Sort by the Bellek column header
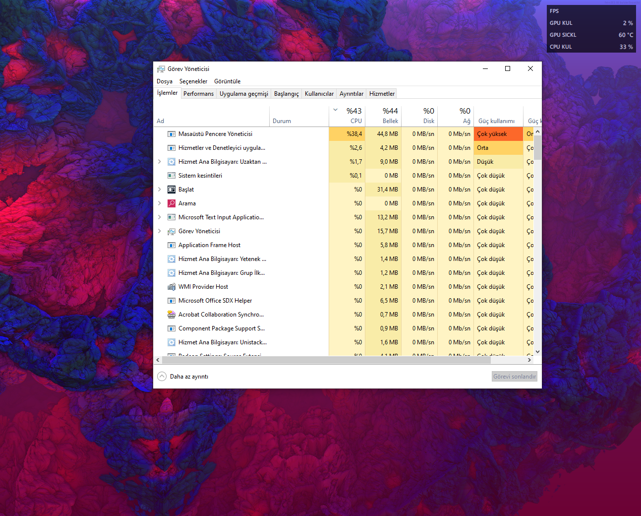641x516 pixels. (x=383, y=117)
